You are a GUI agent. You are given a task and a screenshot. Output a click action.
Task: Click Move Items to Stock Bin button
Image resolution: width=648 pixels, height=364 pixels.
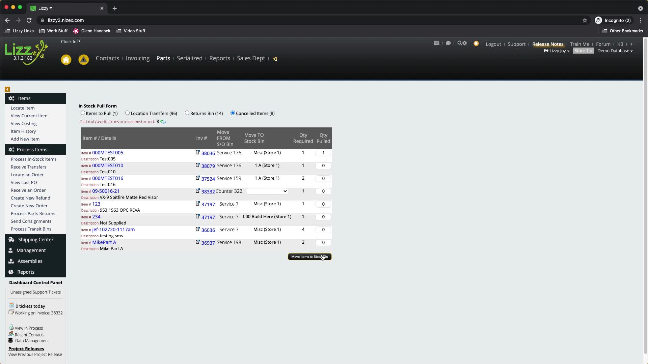[309, 257]
